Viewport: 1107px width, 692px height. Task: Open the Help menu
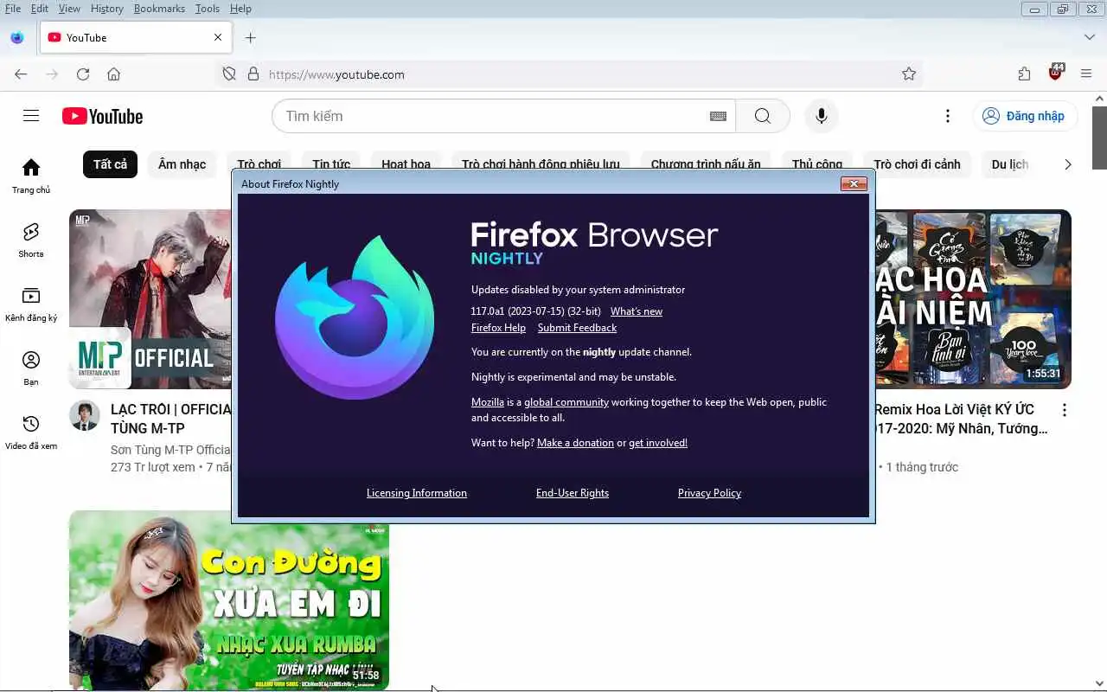pyautogui.click(x=240, y=9)
